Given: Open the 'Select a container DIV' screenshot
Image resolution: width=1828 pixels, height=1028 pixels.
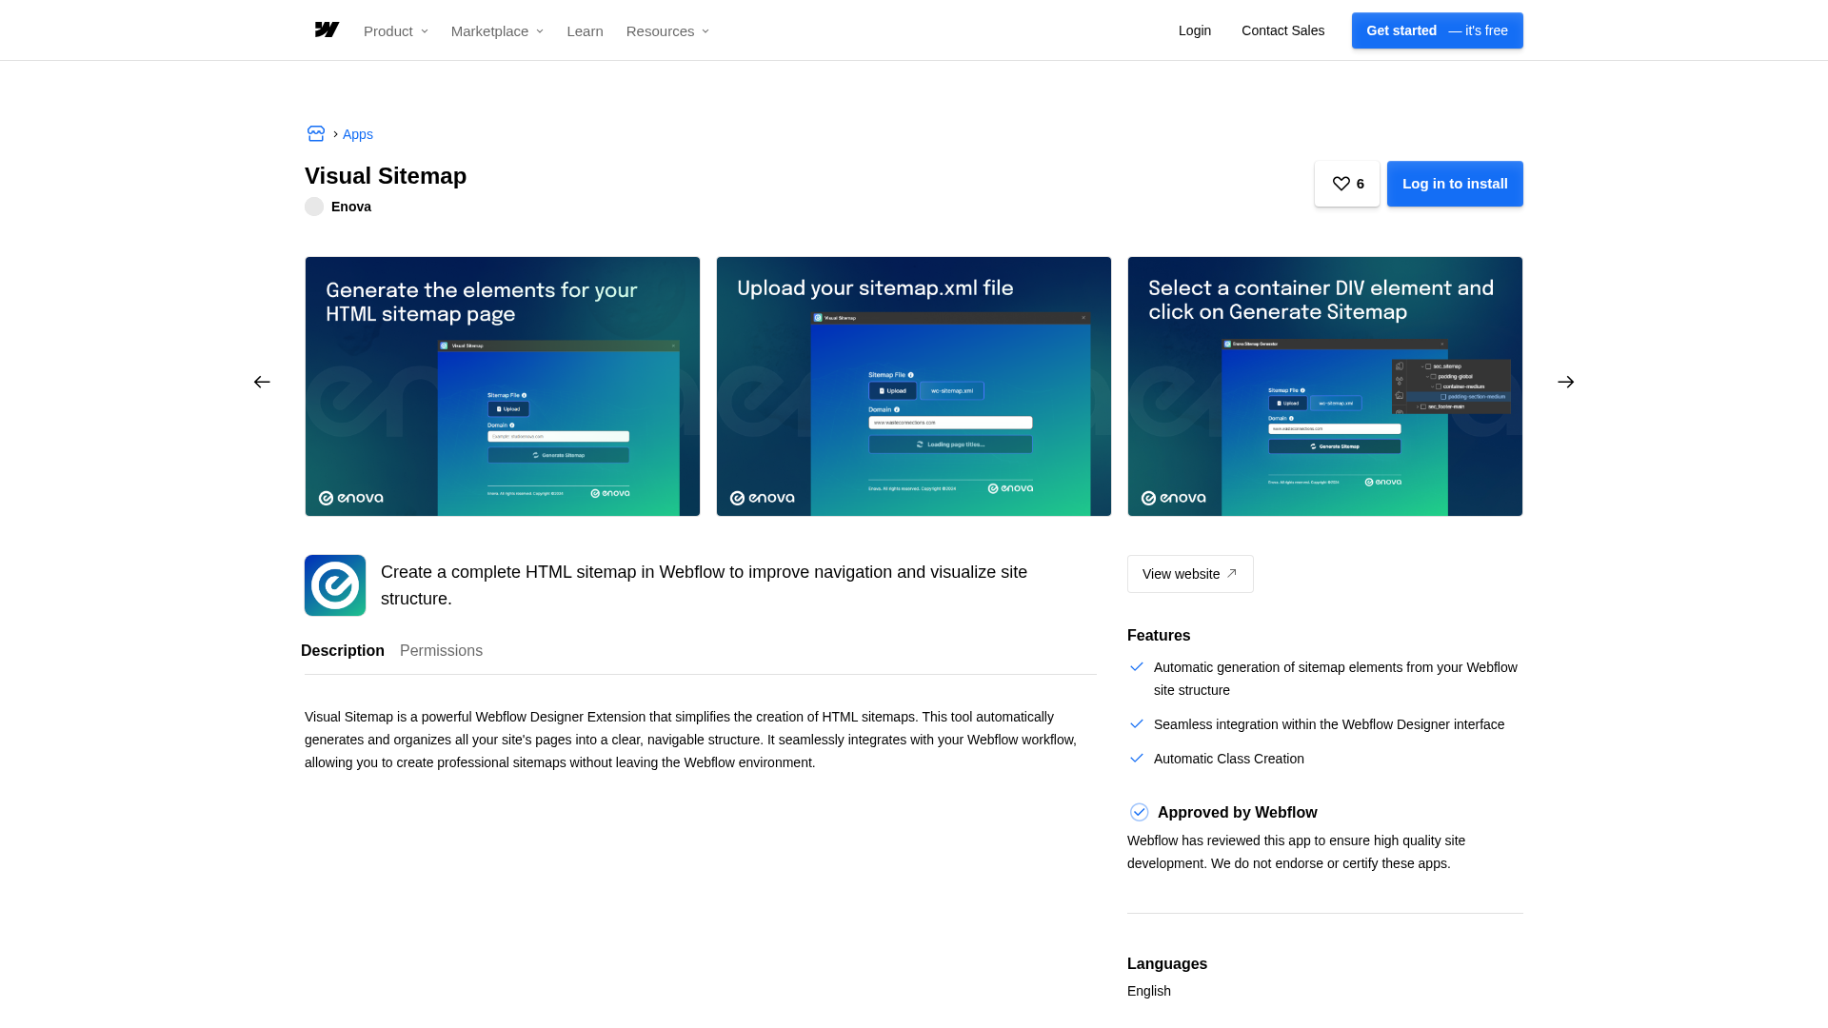Looking at the screenshot, I should click(1324, 386).
